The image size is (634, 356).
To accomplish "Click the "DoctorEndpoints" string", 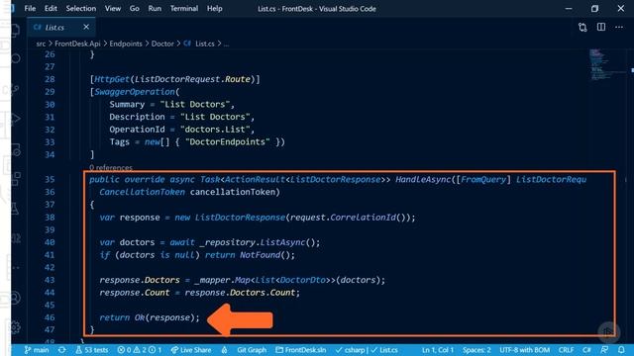I will click(x=227, y=141).
